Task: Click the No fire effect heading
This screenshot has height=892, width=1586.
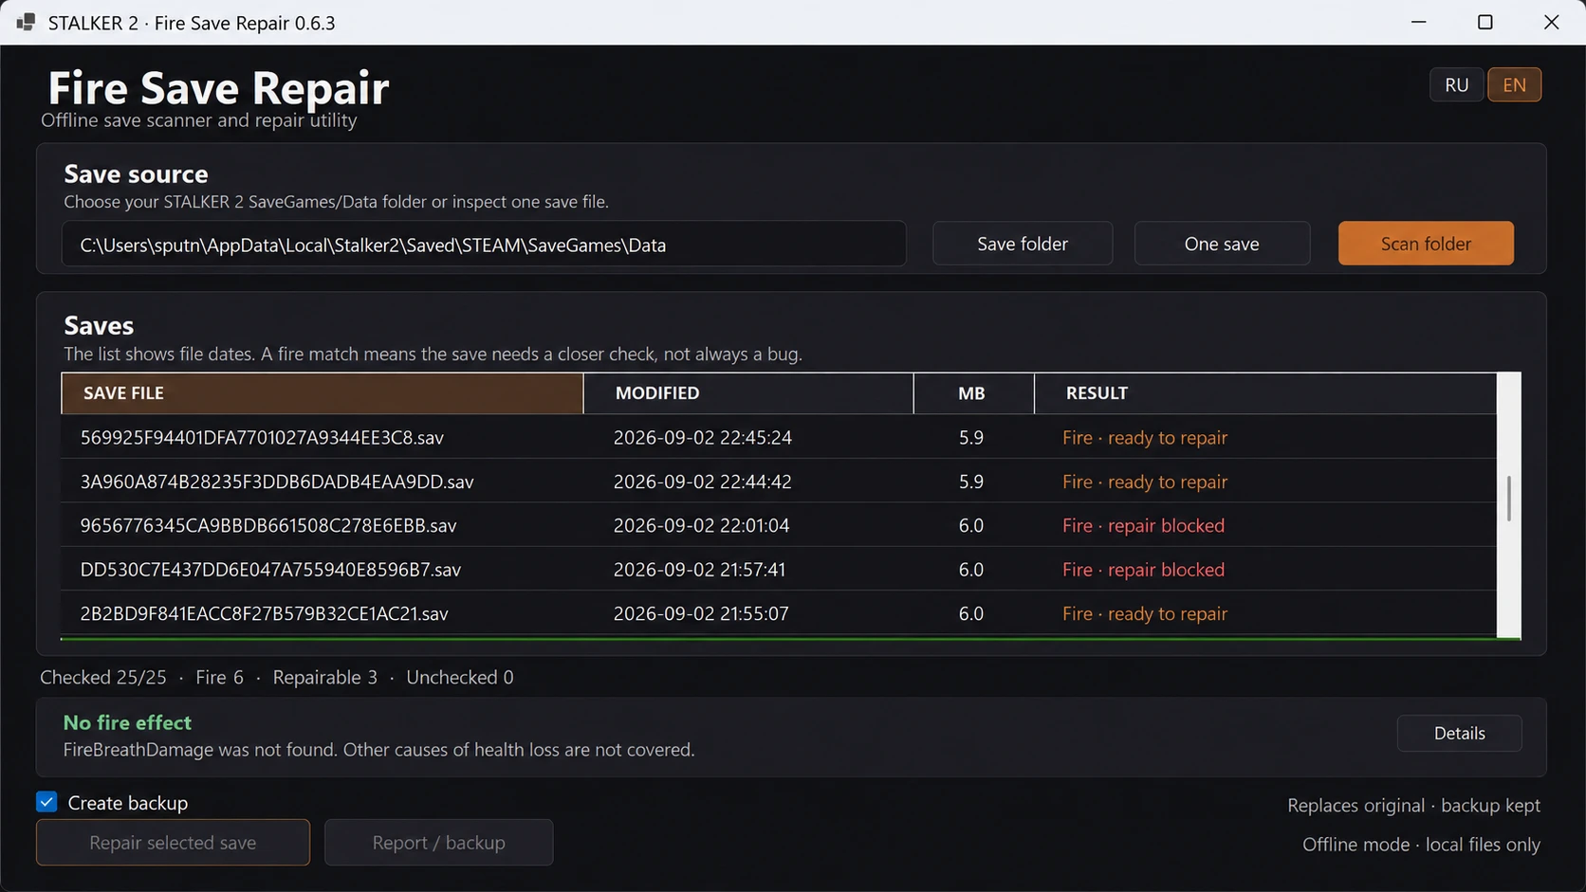Action: (127, 722)
